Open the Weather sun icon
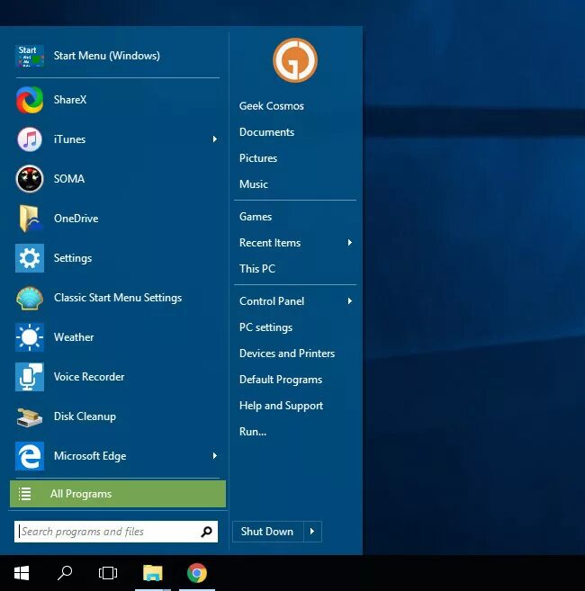Image resolution: width=585 pixels, height=591 pixels. pyautogui.click(x=30, y=337)
